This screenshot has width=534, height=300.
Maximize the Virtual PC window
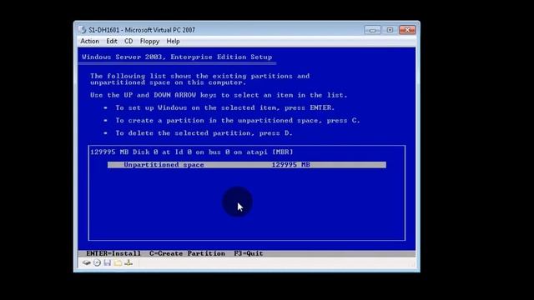tap(390, 30)
